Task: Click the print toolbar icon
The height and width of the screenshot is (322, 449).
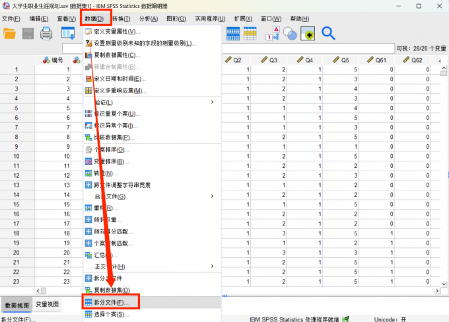Action: 46,34
